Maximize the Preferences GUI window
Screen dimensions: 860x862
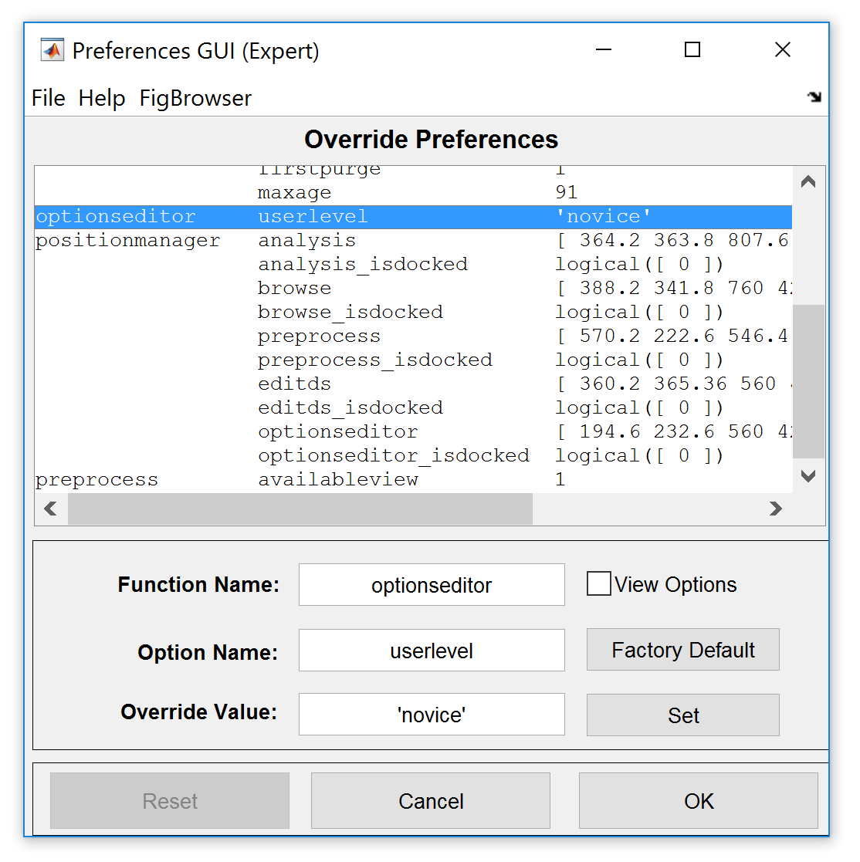tap(692, 50)
